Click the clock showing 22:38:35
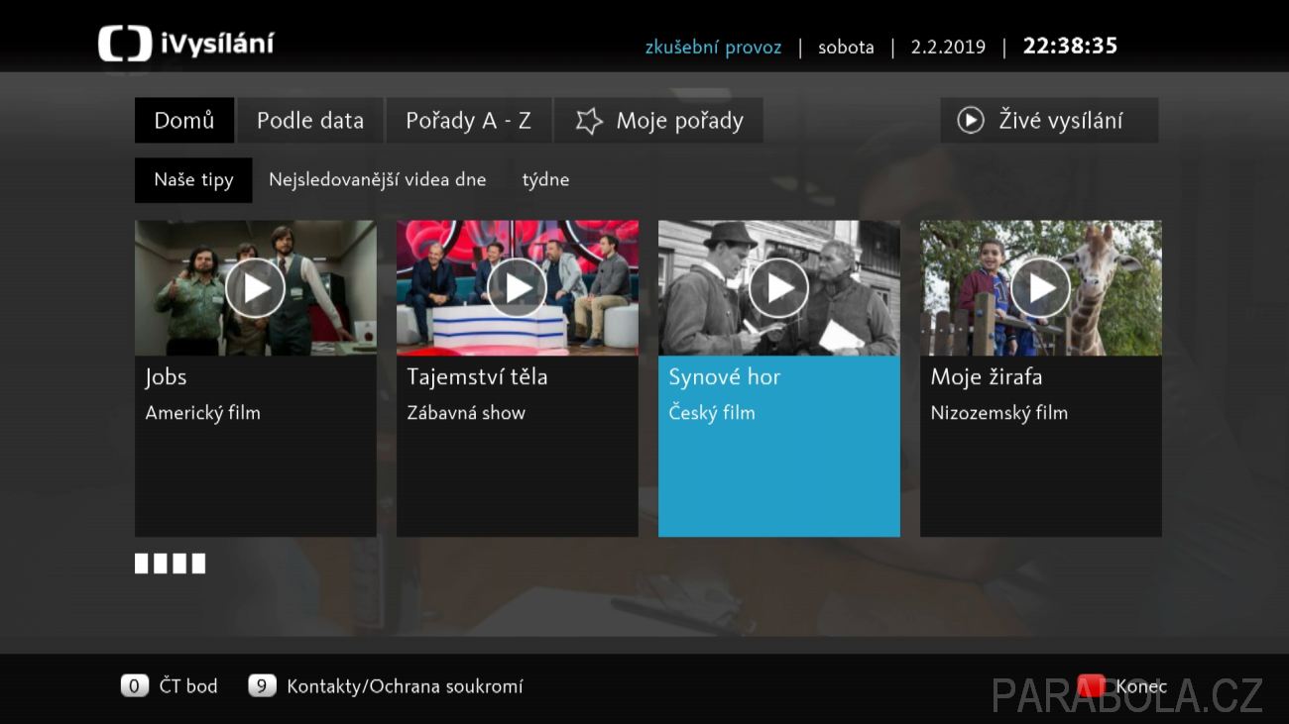This screenshot has width=1289, height=724. (x=1070, y=46)
